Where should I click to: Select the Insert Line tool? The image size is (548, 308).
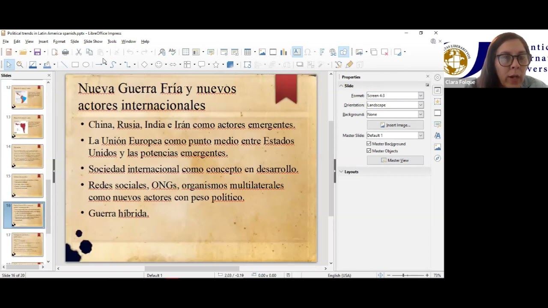[x=64, y=65]
